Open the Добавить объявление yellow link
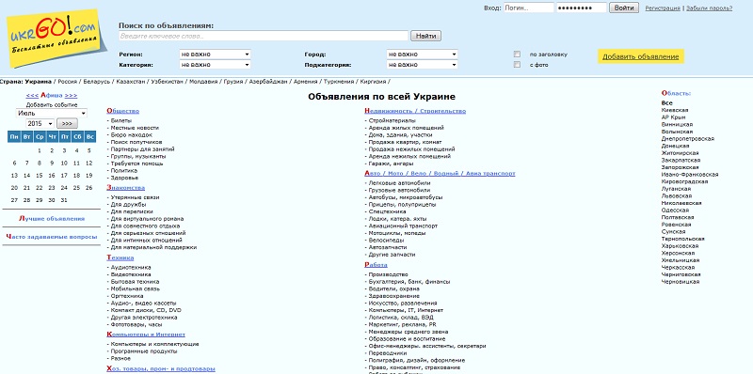The image size is (753, 374). [641, 56]
